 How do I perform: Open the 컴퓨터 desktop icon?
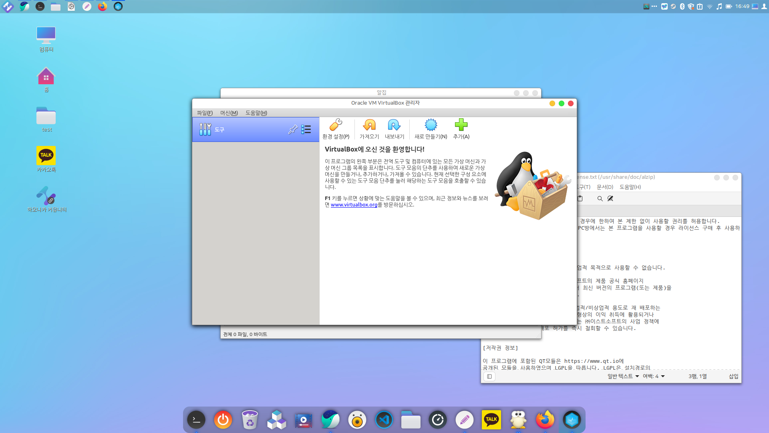coord(46,39)
